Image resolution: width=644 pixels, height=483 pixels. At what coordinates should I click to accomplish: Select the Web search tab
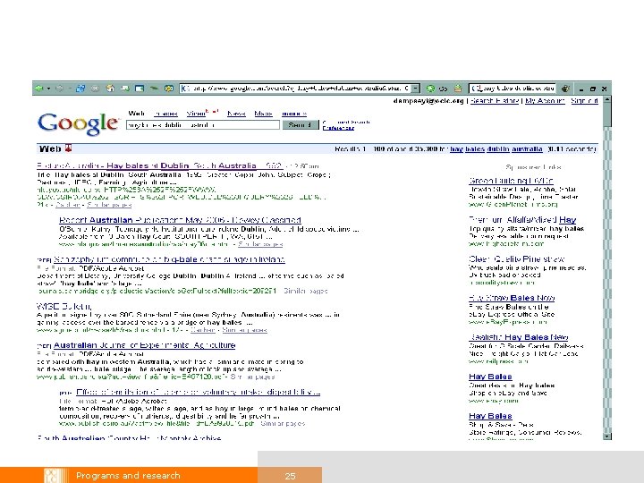(x=136, y=114)
